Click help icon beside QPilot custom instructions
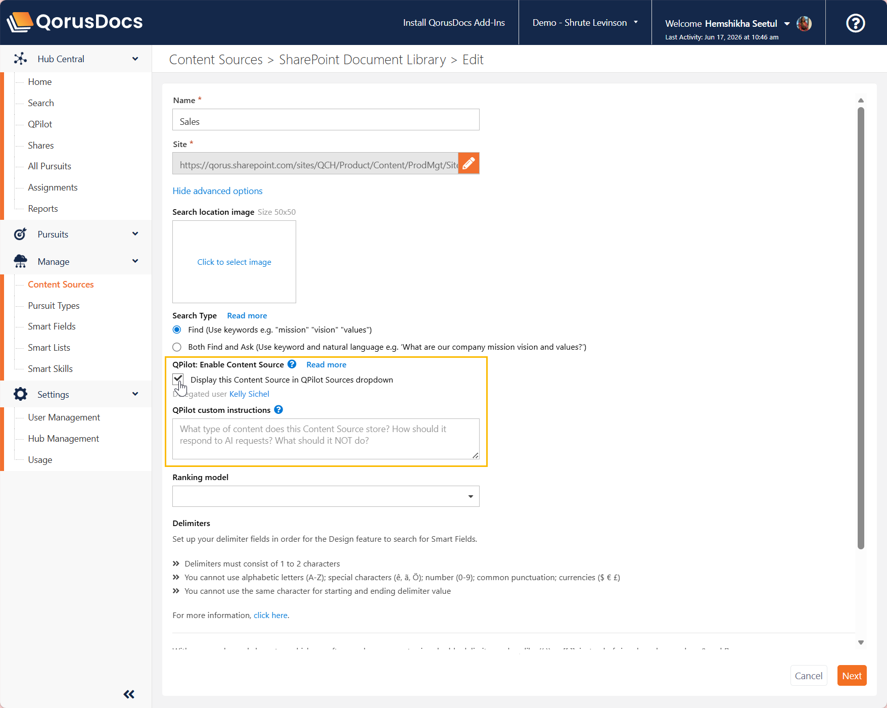Image resolution: width=887 pixels, height=708 pixels. pos(278,409)
